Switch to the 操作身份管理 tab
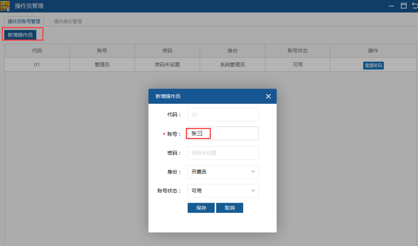Image resolution: width=418 pixels, height=246 pixels. tap(68, 21)
